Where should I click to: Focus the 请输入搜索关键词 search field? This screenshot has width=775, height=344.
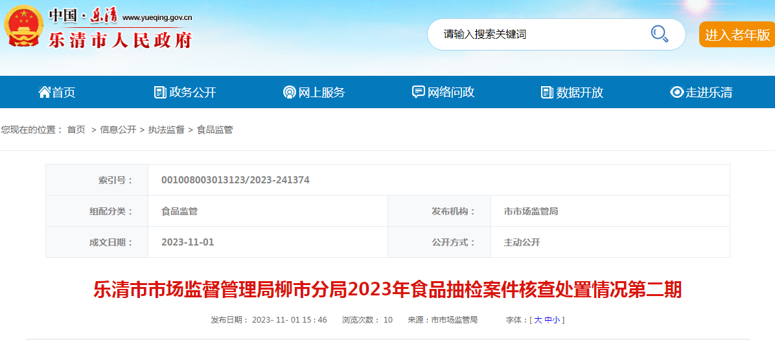[538, 34]
